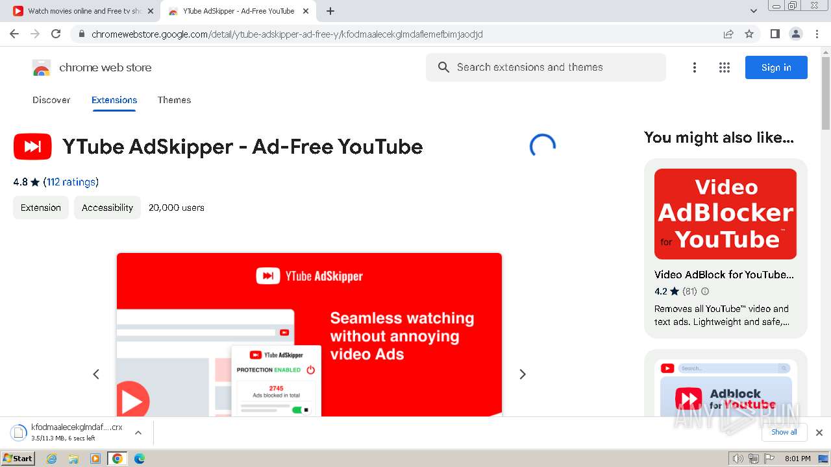Viewport: 831px width, 467px height.
Task: Click the 20,000 users text
Action: [177, 208]
